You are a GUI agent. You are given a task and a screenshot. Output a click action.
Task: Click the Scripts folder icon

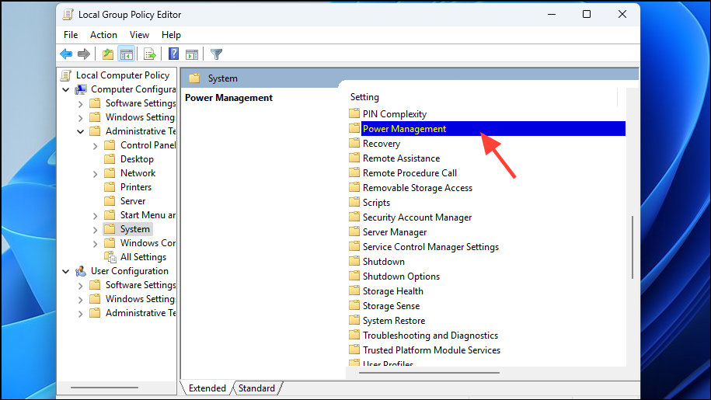point(354,202)
